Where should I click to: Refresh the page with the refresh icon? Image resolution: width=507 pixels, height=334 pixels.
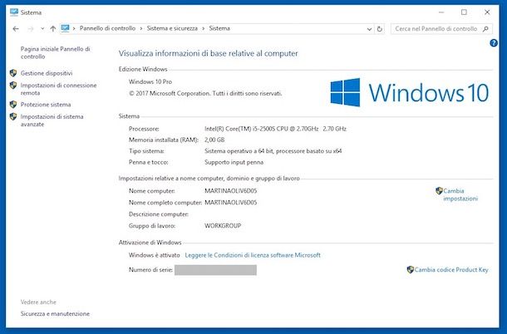click(380, 29)
